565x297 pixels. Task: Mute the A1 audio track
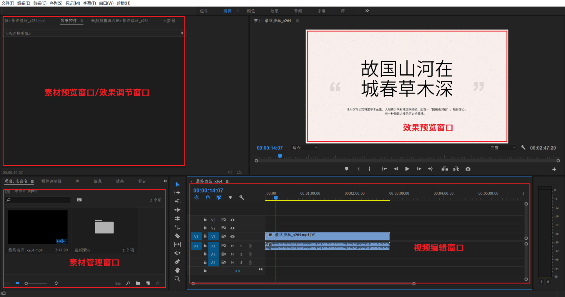click(x=232, y=246)
